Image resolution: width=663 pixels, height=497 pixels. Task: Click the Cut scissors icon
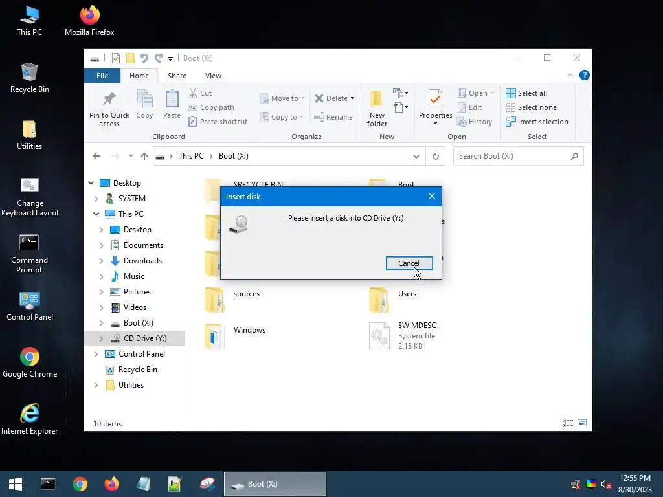tap(193, 93)
